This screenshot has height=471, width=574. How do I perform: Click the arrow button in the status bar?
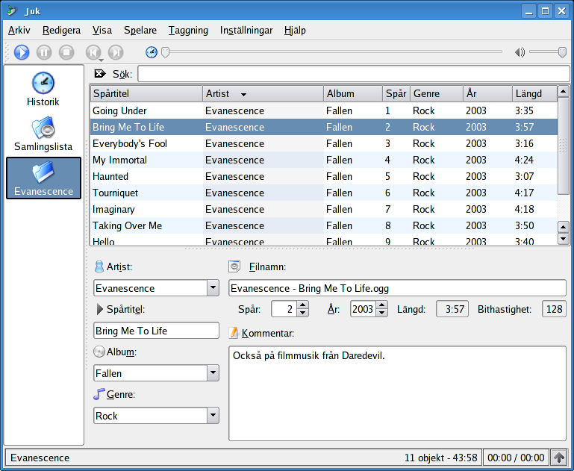pos(559,458)
